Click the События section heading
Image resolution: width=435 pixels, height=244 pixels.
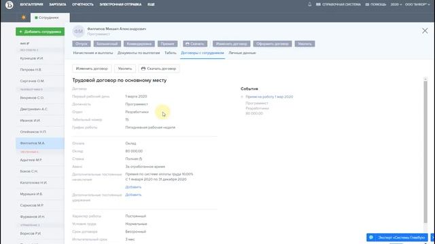coord(249,89)
